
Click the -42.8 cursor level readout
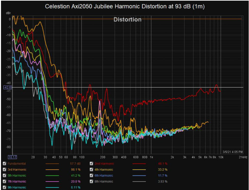pos(8,87)
